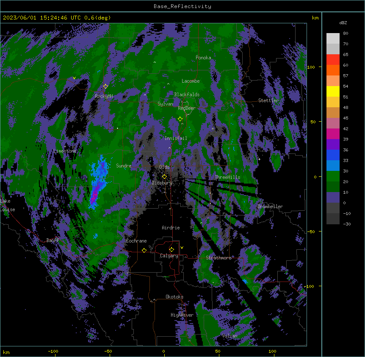The width and height of the screenshot is (365, 357).
Task: Select the orange legend swatch below 60
Action: pos(333,70)
